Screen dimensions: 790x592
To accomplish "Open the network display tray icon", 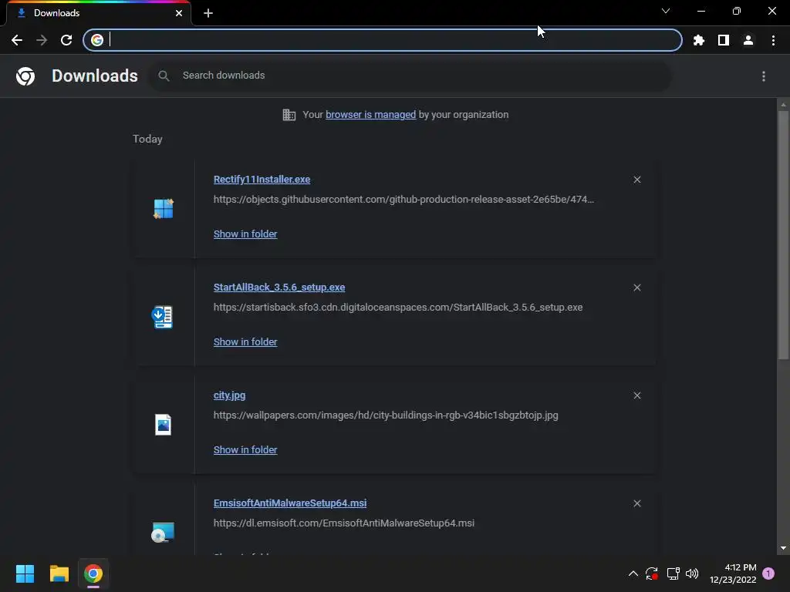I will [x=673, y=573].
